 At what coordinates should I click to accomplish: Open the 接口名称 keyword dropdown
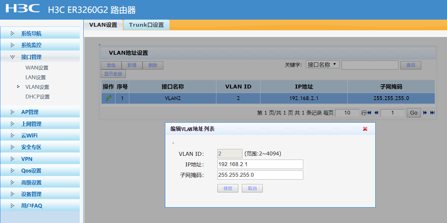pyautogui.click(x=323, y=65)
